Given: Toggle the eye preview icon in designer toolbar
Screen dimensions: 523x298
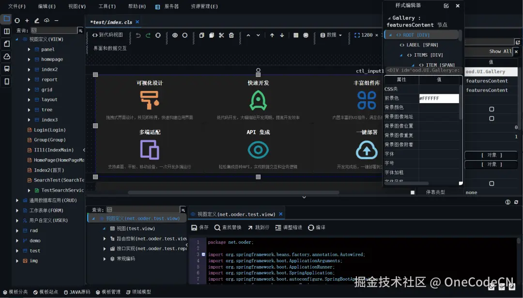Looking at the screenshot, I should pyautogui.click(x=175, y=35).
